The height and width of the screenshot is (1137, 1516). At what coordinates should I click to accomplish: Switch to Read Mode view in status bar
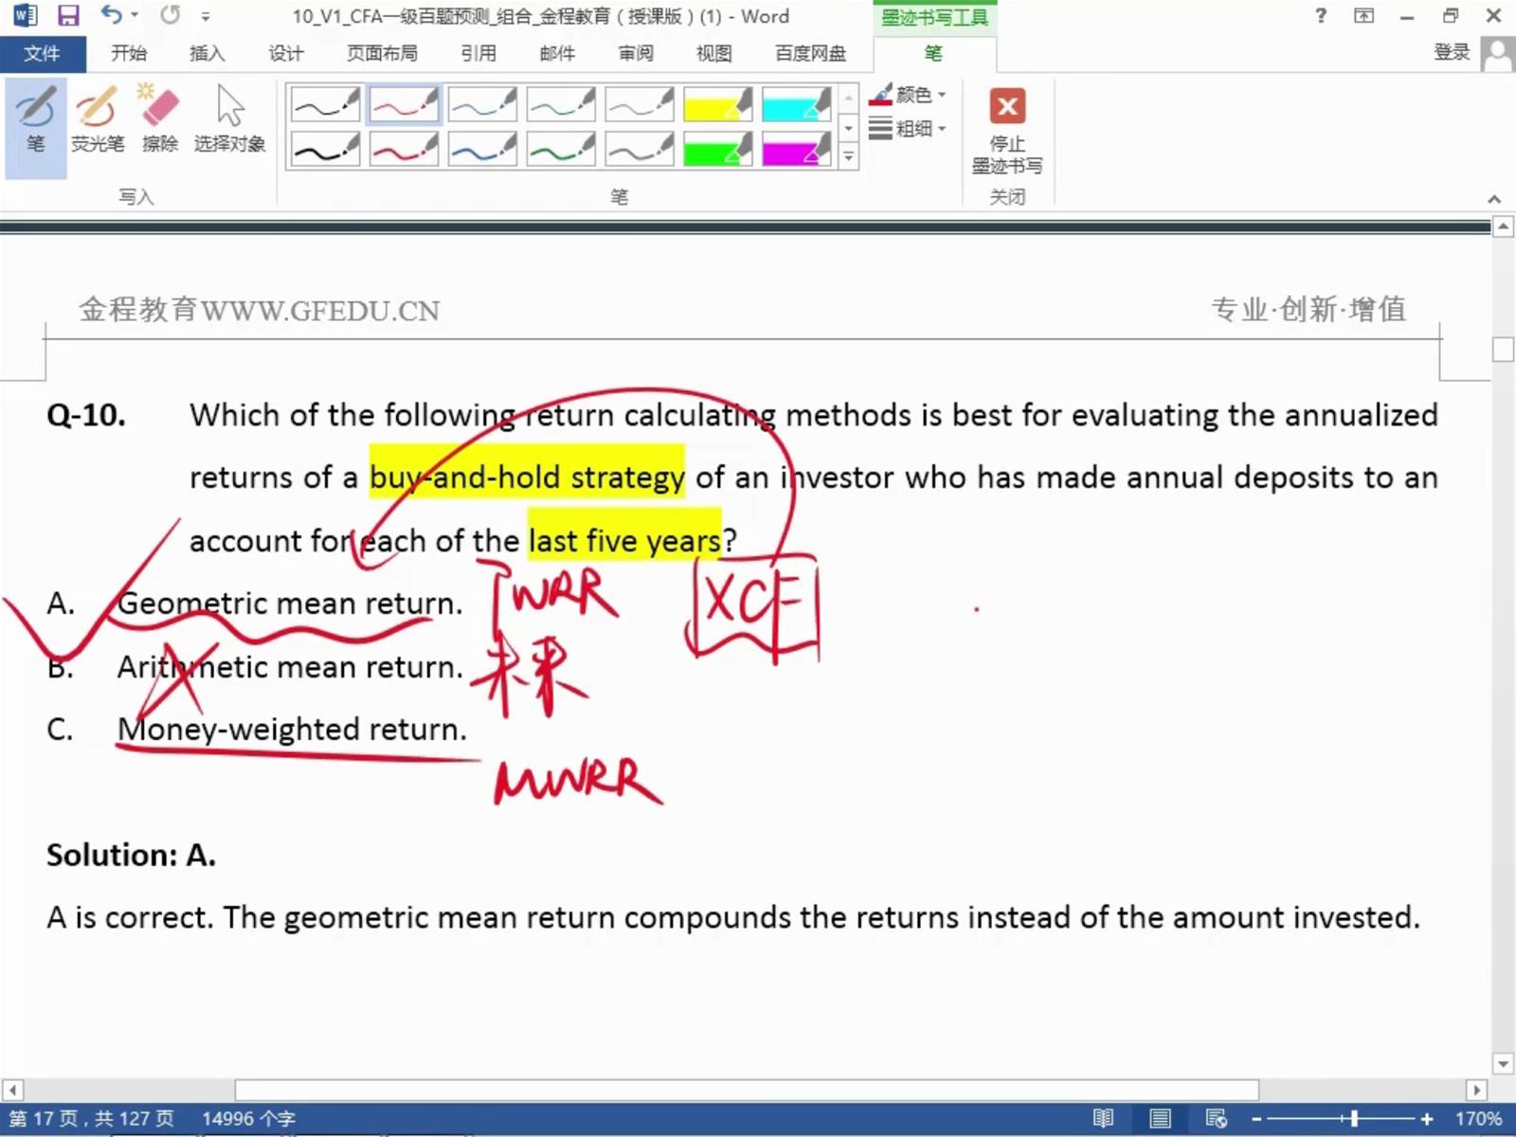coord(1103,1119)
